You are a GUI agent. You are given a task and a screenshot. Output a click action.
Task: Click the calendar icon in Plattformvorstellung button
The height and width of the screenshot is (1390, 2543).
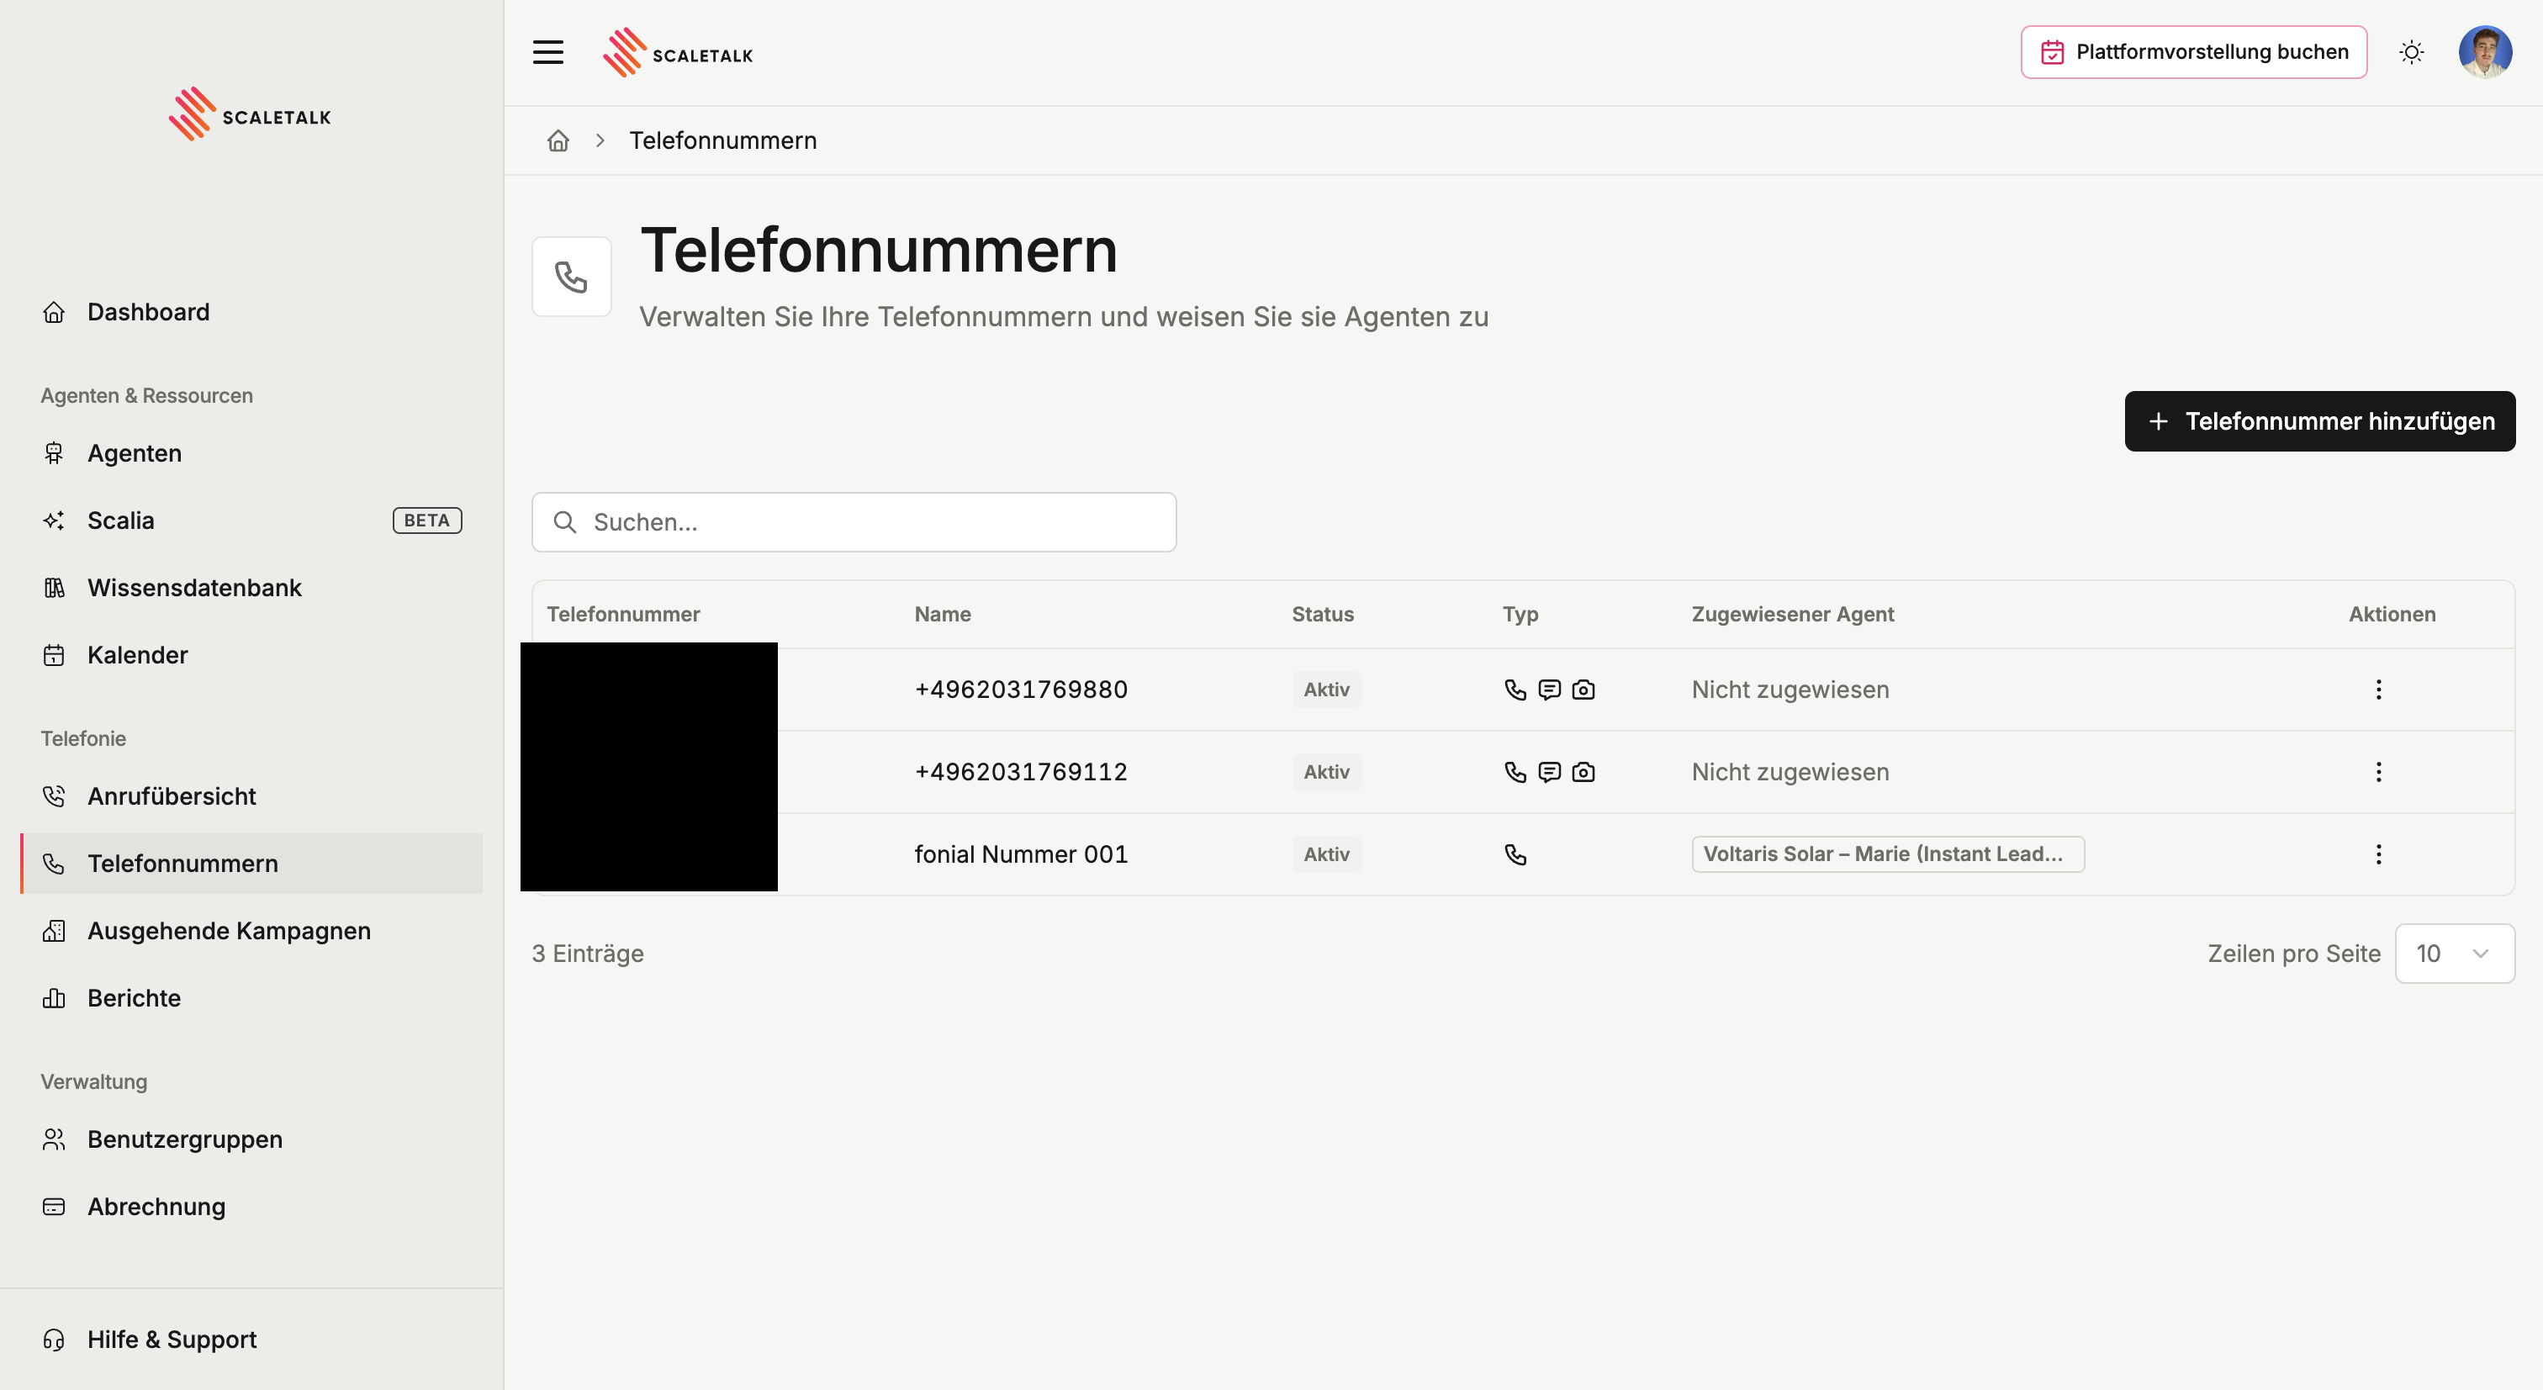tap(2053, 52)
